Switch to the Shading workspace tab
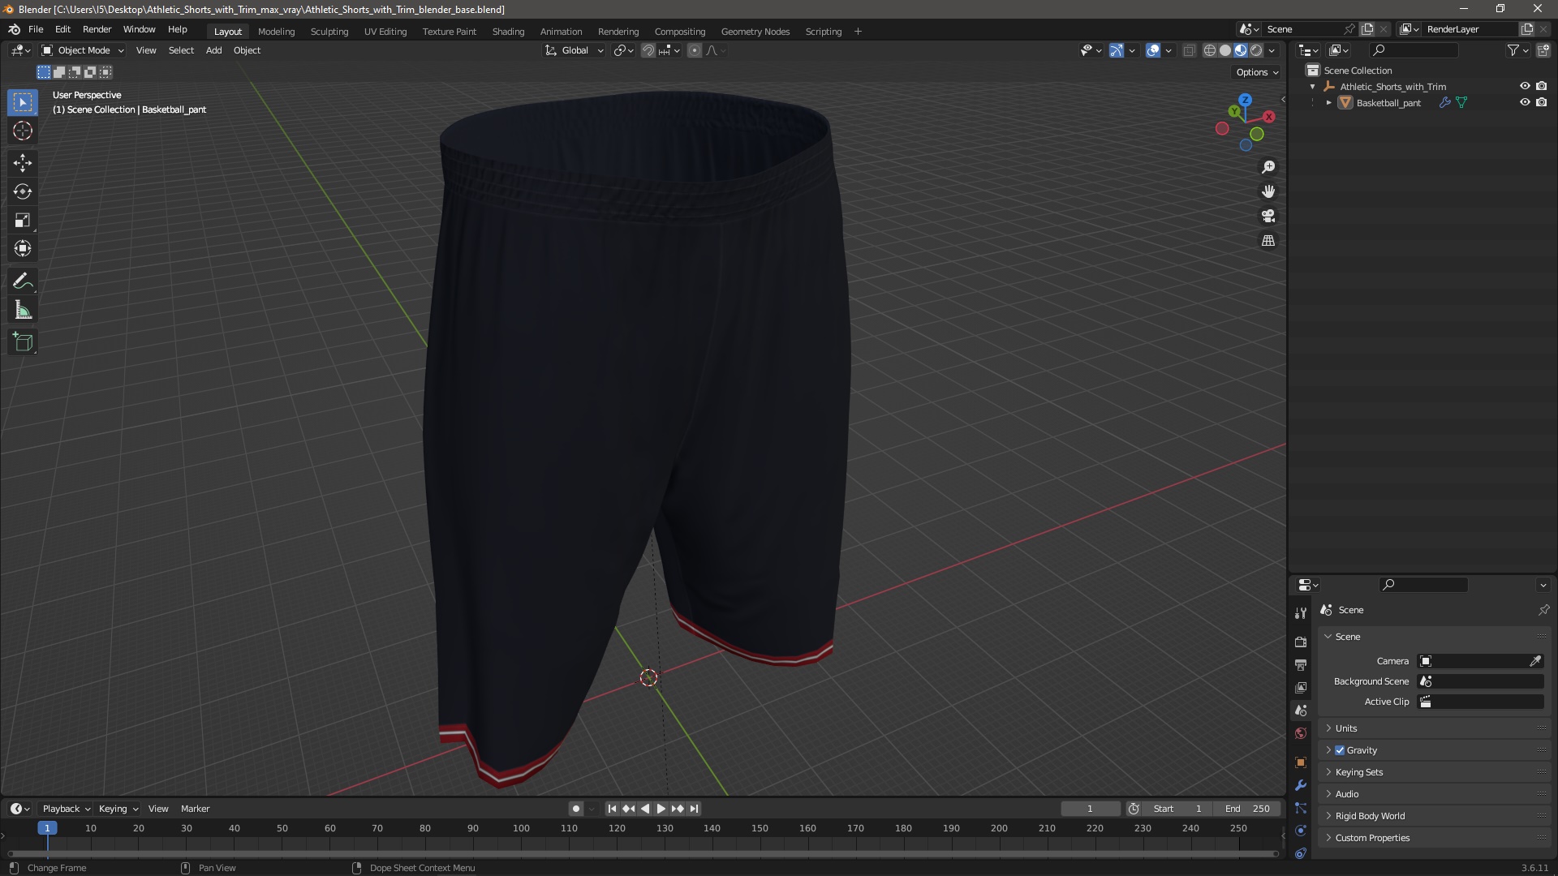 pos(508,32)
